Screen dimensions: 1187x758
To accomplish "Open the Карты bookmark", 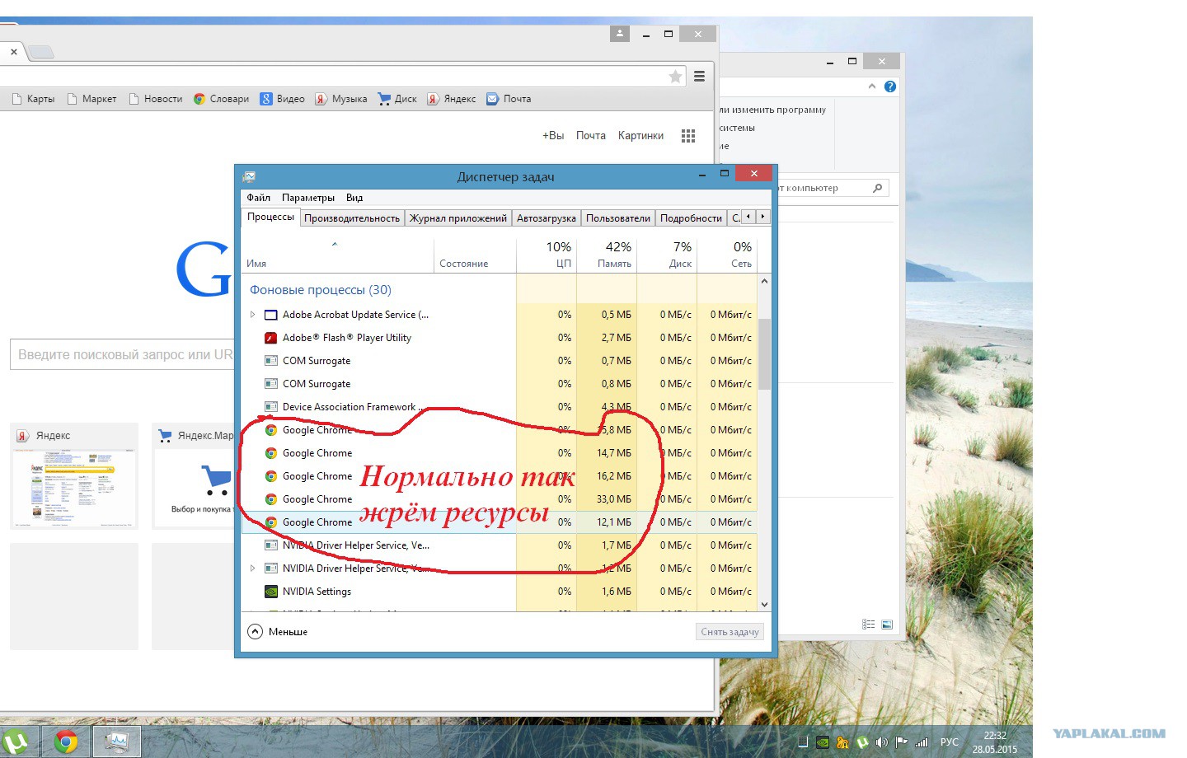I will [33, 99].
